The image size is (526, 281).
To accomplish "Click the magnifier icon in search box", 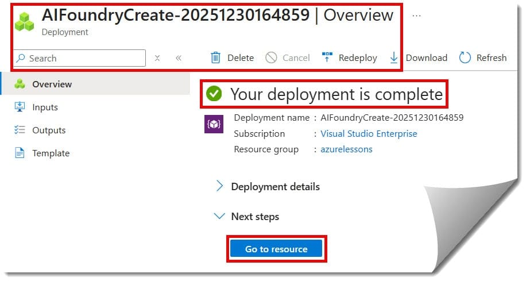I will pos(21,58).
